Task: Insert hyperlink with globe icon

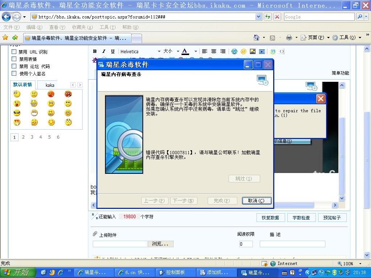Action: coord(234,51)
